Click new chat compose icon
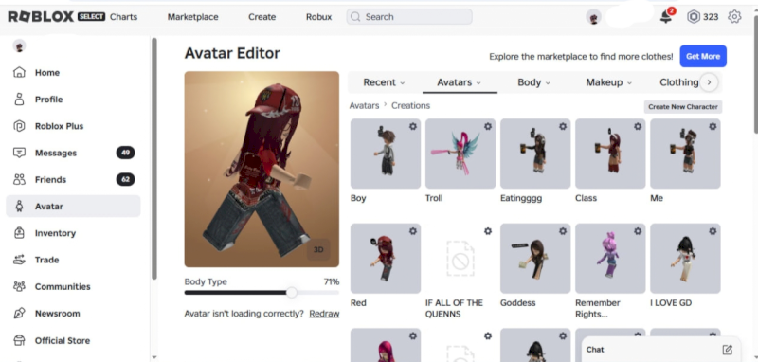The image size is (758, 362). click(727, 350)
